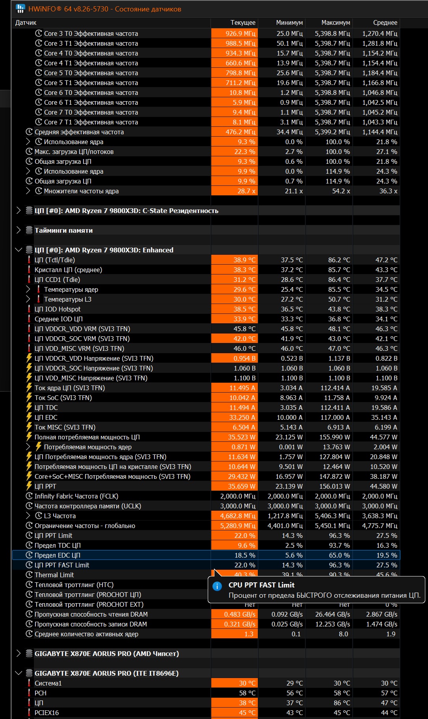Click the info icon in CPU PPT FAST Limit tooltip
428x719 pixels.
pyautogui.click(x=217, y=586)
